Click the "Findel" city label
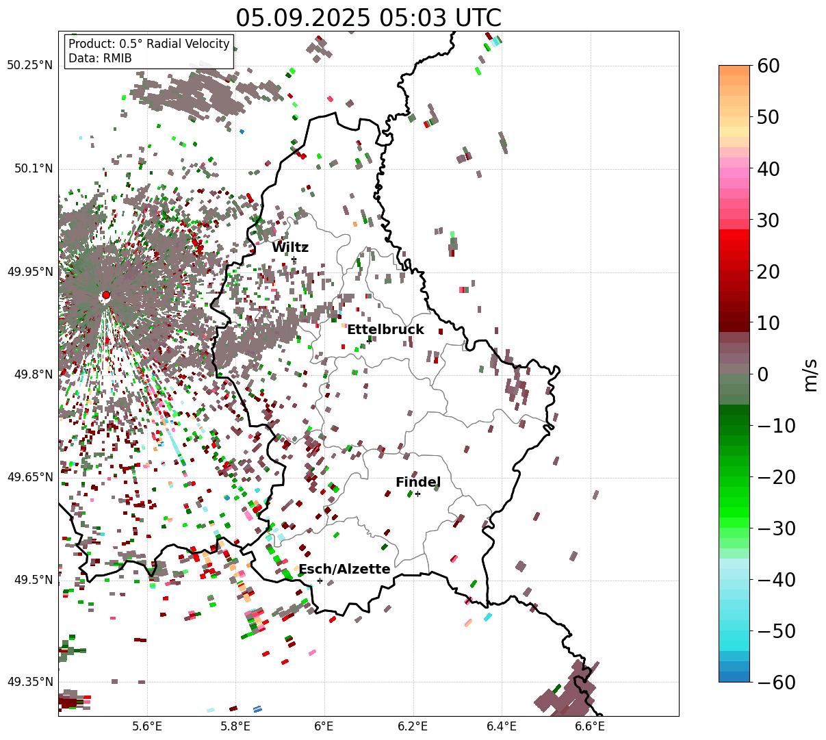 coord(418,482)
